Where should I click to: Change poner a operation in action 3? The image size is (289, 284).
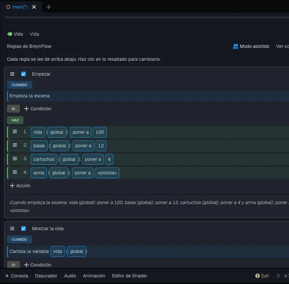coord(93,159)
